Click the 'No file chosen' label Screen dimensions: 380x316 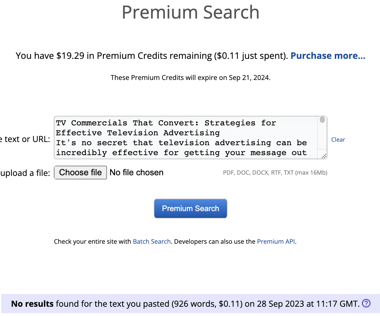(x=136, y=173)
